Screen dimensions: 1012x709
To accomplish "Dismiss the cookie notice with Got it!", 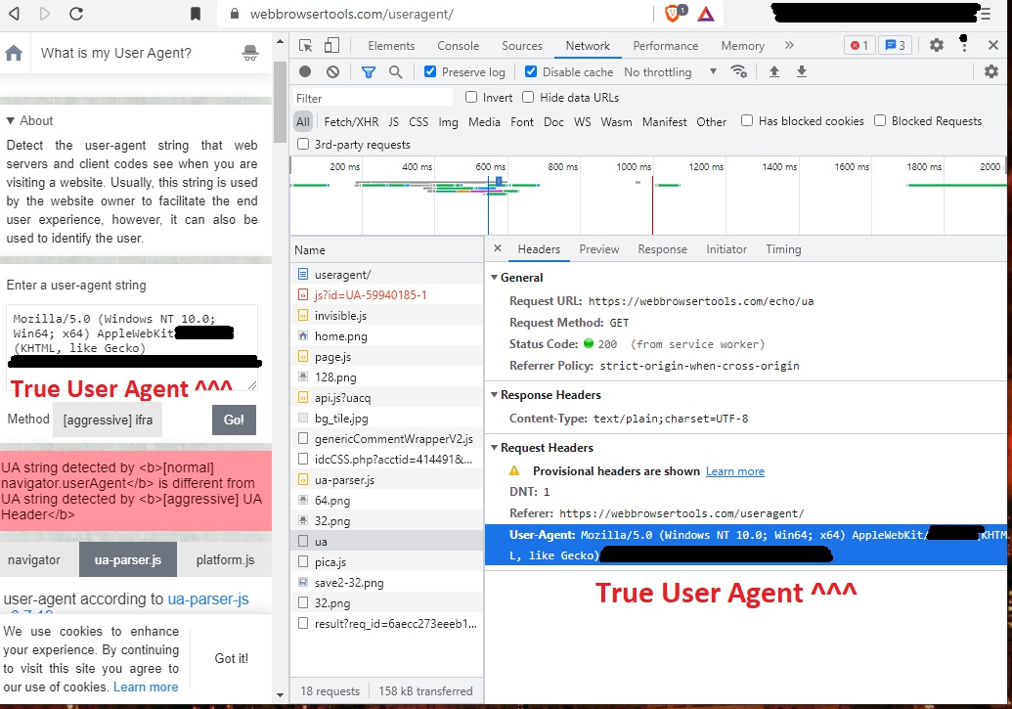I will click(232, 658).
